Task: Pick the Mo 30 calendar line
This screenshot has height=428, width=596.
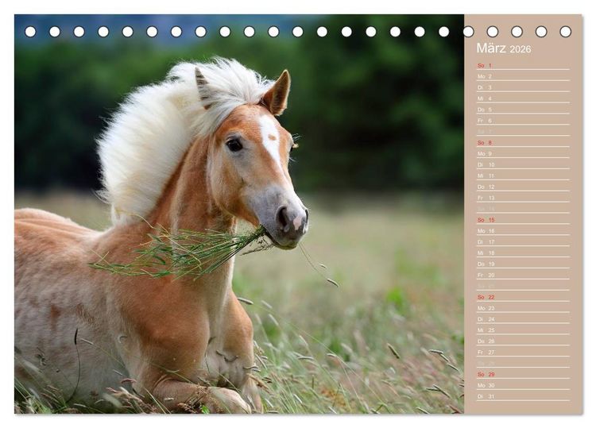Action: click(523, 385)
